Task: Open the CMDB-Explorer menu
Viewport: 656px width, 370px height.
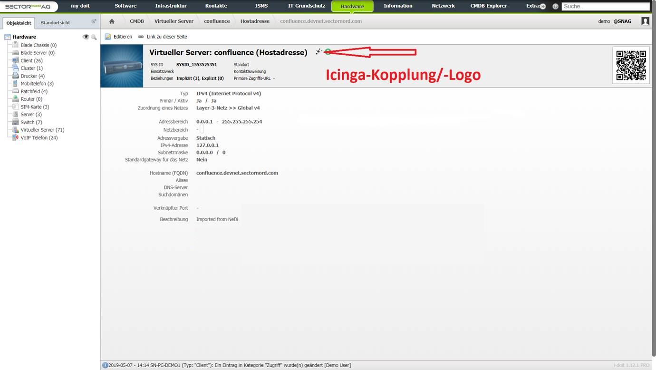Action: point(488,6)
